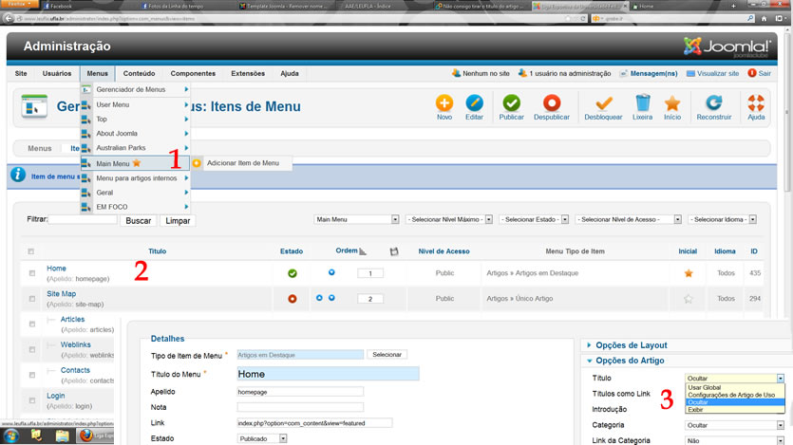Click the Lixeira trash icon
Screen dimensions: 793x445
[643, 102]
